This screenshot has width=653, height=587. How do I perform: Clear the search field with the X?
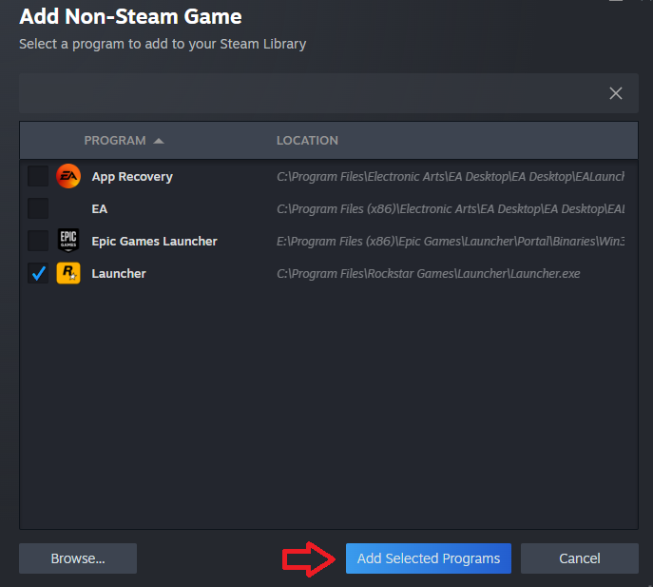point(616,93)
